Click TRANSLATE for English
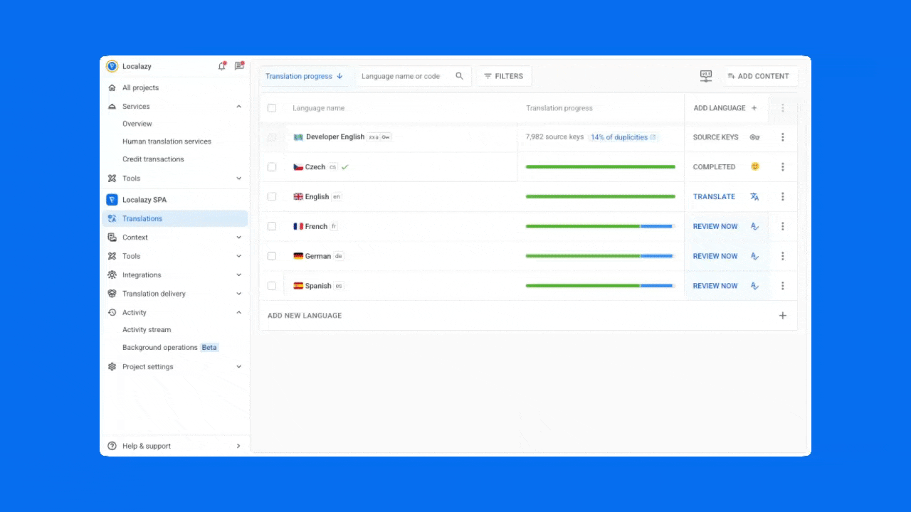Image resolution: width=911 pixels, height=512 pixels. [714, 197]
